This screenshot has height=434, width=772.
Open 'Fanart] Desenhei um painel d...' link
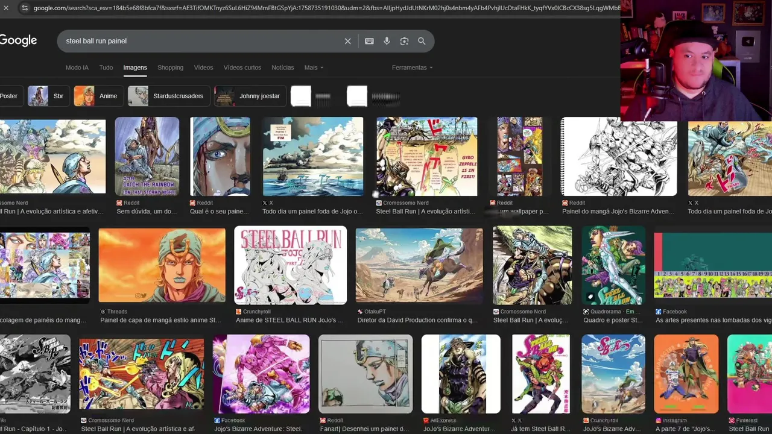point(364,429)
